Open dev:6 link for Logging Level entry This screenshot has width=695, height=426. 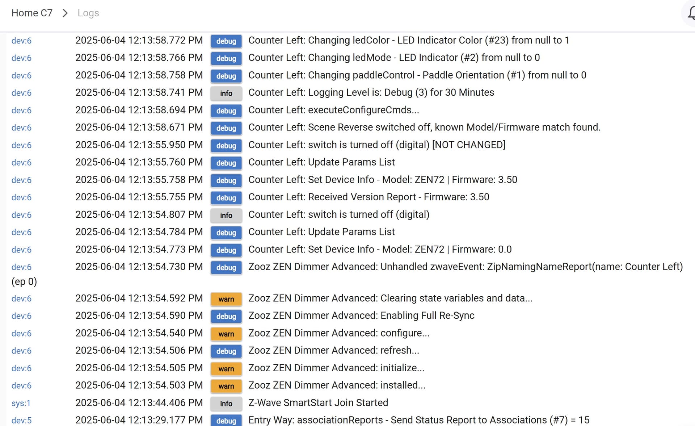pyautogui.click(x=21, y=93)
